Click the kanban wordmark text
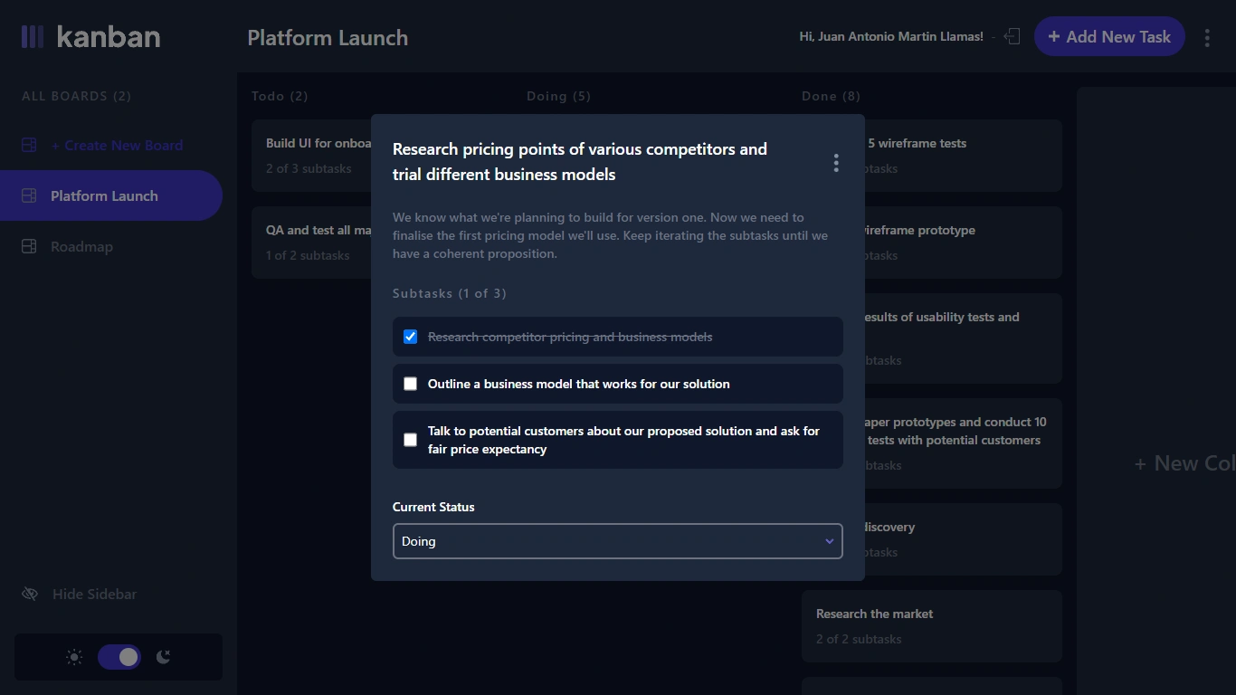Viewport: 1236px width, 695px height. [x=109, y=36]
